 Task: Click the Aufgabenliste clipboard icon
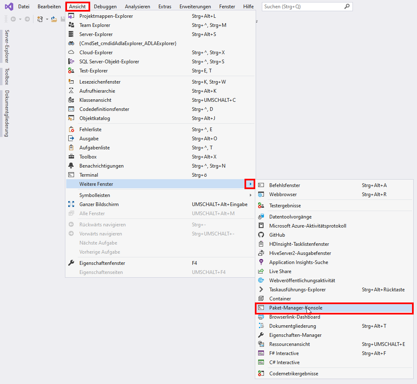tap(71, 147)
